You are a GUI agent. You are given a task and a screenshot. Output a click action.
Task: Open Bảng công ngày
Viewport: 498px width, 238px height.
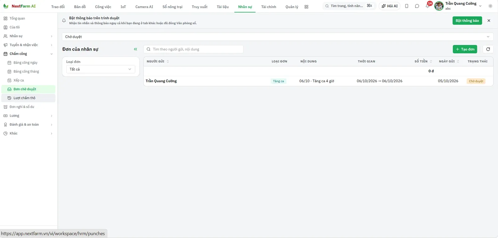[28, 63]
